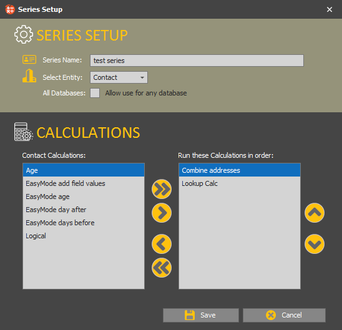This screenshot has height=330, width=342.
Task: Add all calculations with double right arrow
Action: [162, 189]
